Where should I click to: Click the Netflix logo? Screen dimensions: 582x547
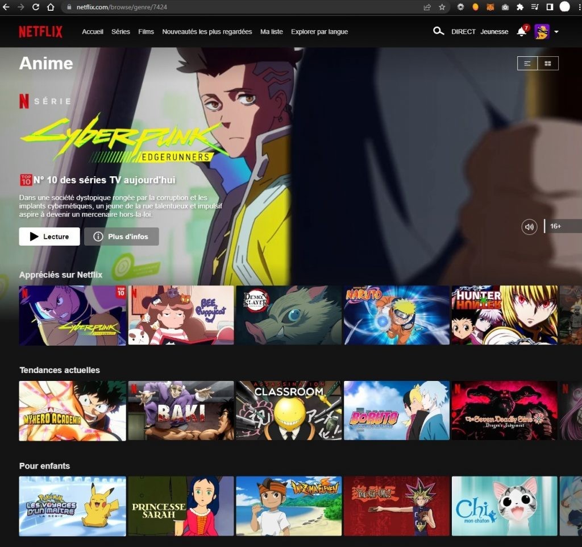pyautogui.click(x=41, y=32)
